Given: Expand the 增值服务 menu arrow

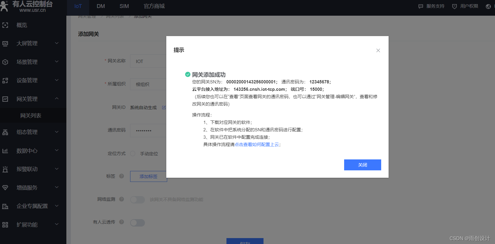Looking at the screenshot, I should [x=57, y=187].
